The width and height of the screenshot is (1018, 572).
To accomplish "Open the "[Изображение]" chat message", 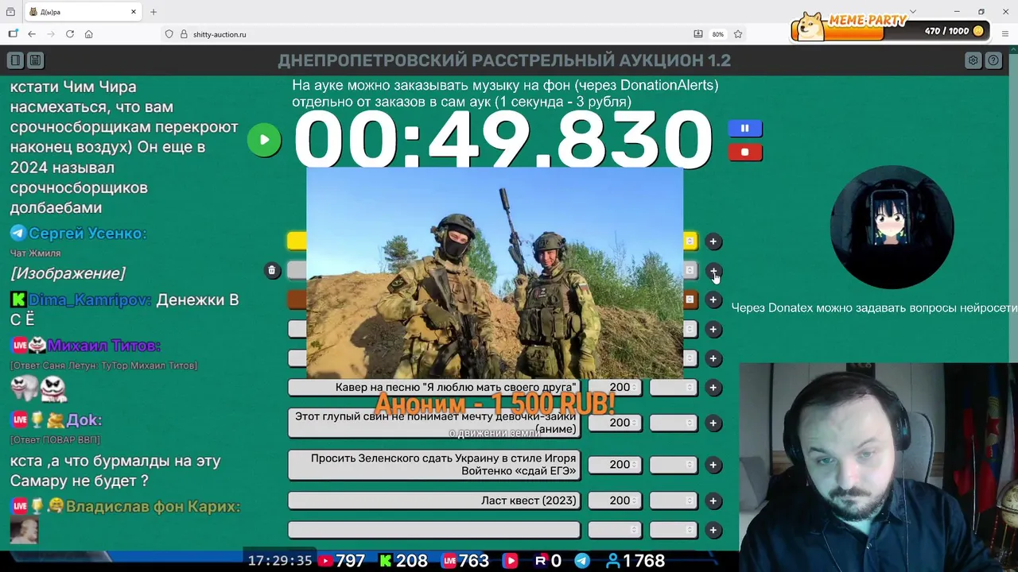I will coord(68,273).
